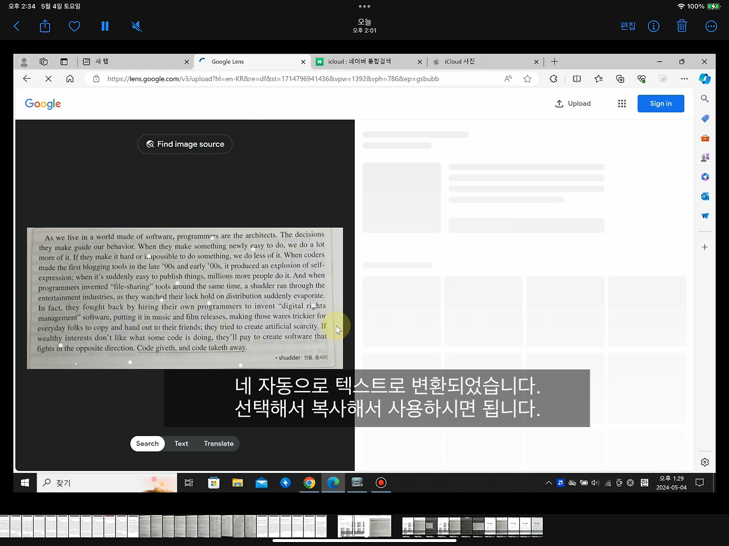Image resolution: width=729 pixels, height=546 pixels.
Task: Unmute the video with the speaker icon
Action: [137, 26]
